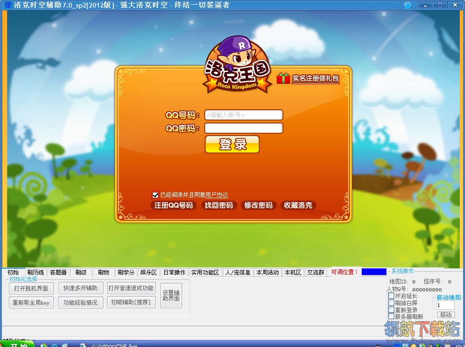This screenshot has width=465, height=347.
Task: Enable the 服务器刷新 checkbox
Action: [x=391, y=316]
